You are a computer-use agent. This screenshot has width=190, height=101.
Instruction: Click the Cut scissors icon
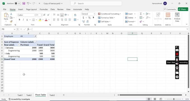click(x=11, y=14)
